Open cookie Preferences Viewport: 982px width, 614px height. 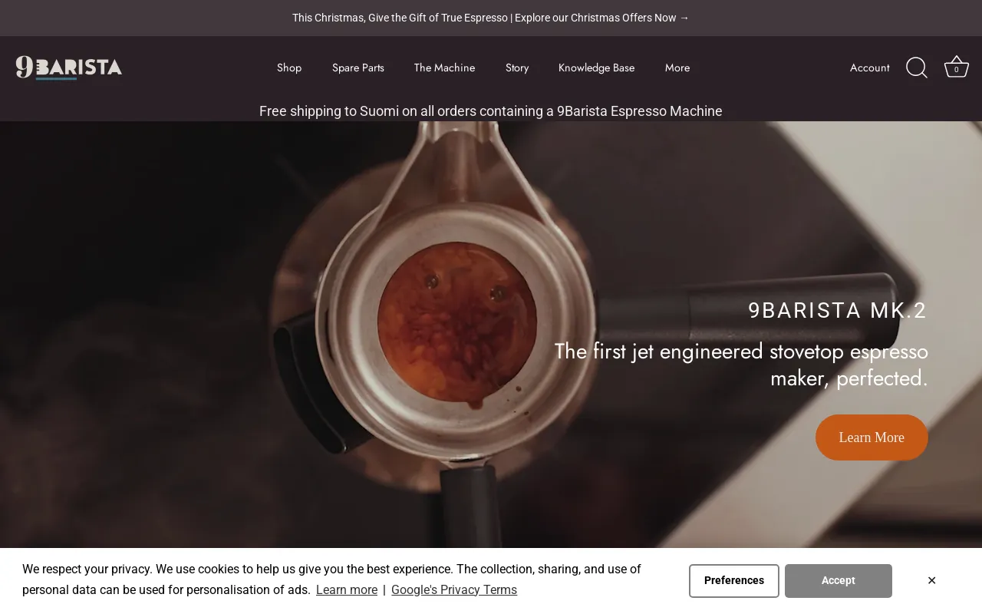[x=733, y=581]
